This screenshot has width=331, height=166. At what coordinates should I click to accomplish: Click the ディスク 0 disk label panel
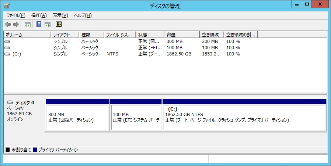[24, 114]
